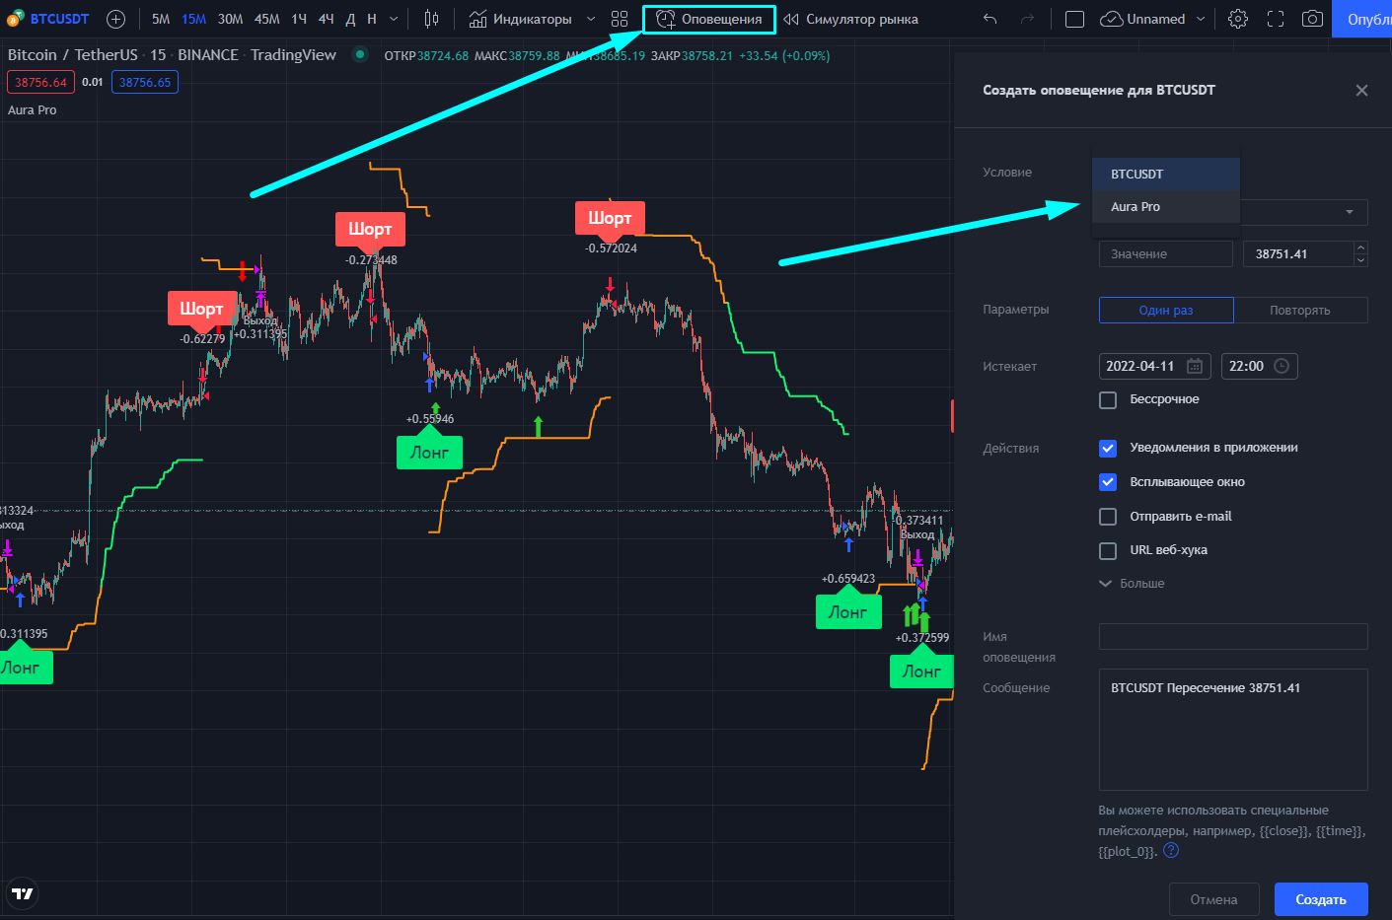The image size is (1392, 920).
Task: Open placeholders help question mark icon
Action: 1171,850
